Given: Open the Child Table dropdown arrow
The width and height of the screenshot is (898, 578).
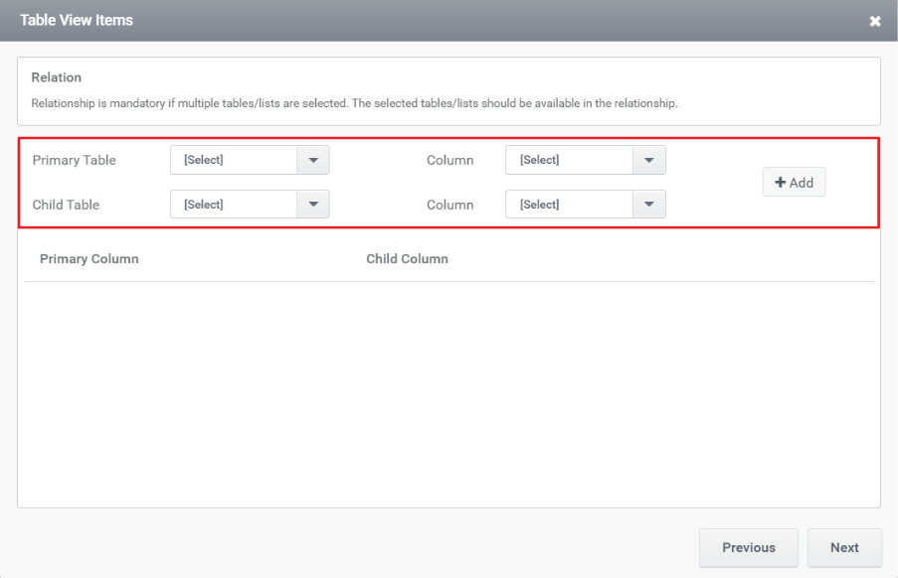Looking at the screenshot, I should click(x=313, y=205).
